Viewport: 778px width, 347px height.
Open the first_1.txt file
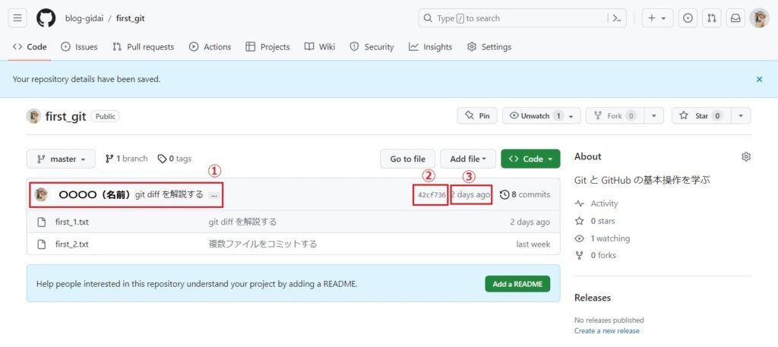point(72,222)
